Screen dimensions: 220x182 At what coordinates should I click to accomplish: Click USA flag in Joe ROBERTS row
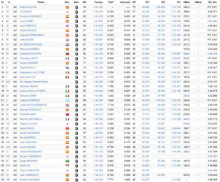pyautogui.click(x=67, y=26)
